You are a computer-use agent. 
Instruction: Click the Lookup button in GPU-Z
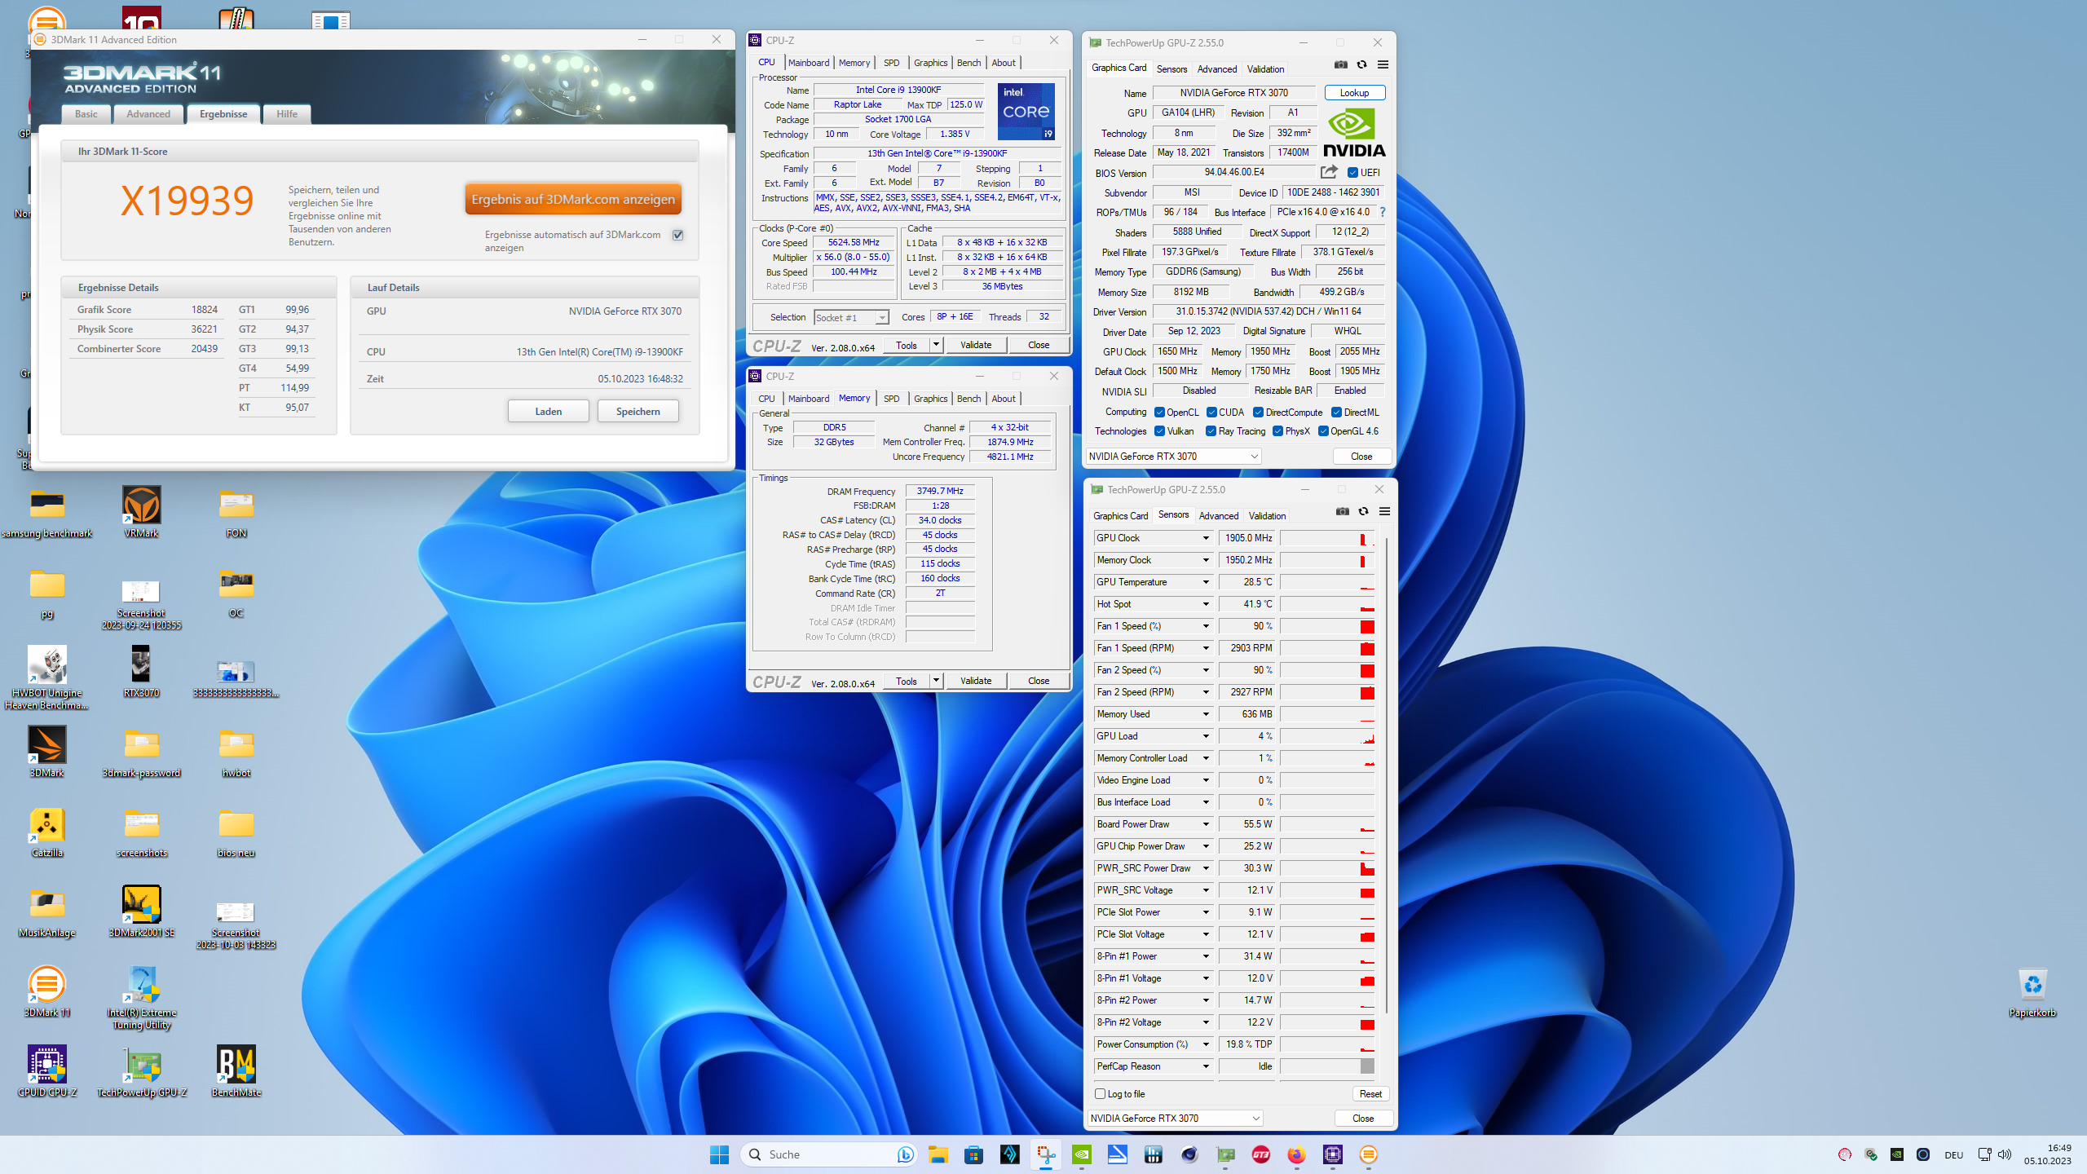[1354, 93]
